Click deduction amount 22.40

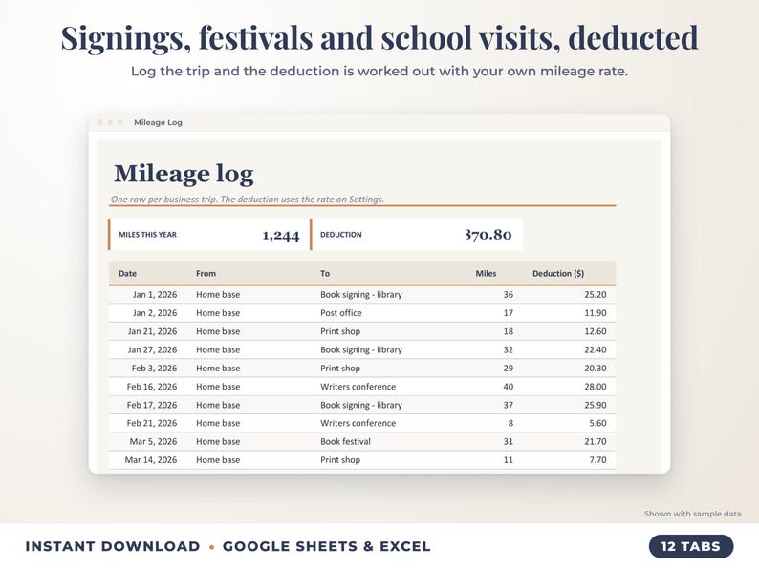(595, 349)
